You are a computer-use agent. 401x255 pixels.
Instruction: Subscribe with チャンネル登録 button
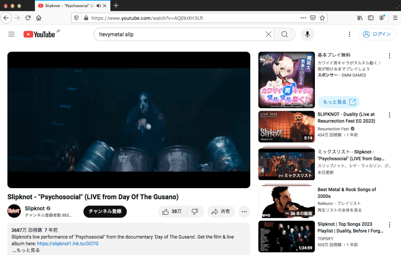click(x=105, y=212)
